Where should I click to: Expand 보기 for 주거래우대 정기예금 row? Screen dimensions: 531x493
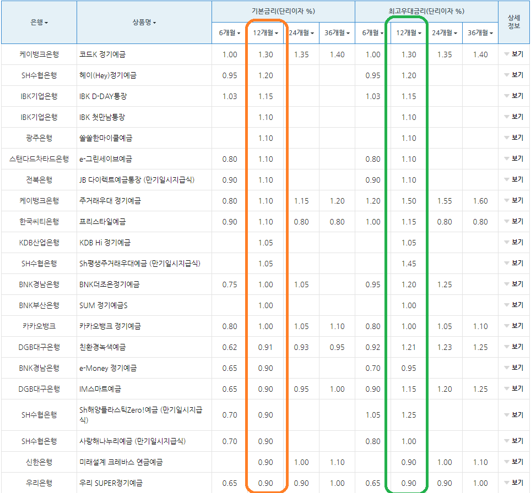(x=514, y=201)
